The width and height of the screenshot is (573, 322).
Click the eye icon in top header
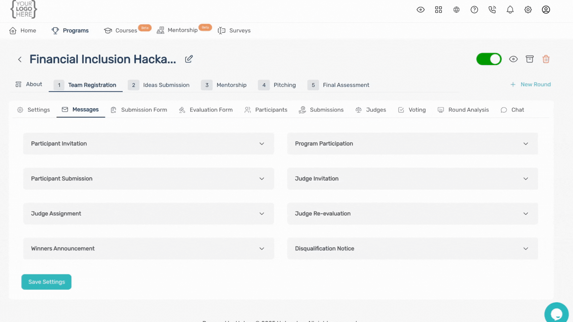(420, 10)
